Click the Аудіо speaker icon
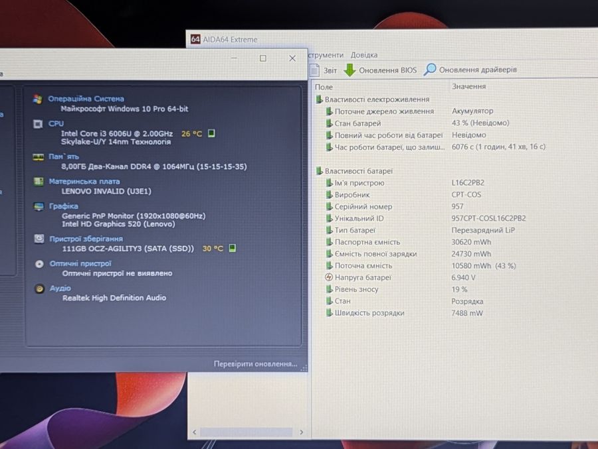This screenshot has width=598, height=449. click(x=39, y=289)
